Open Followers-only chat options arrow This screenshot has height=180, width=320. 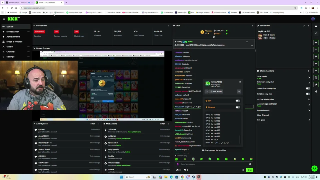coord(309,83)
